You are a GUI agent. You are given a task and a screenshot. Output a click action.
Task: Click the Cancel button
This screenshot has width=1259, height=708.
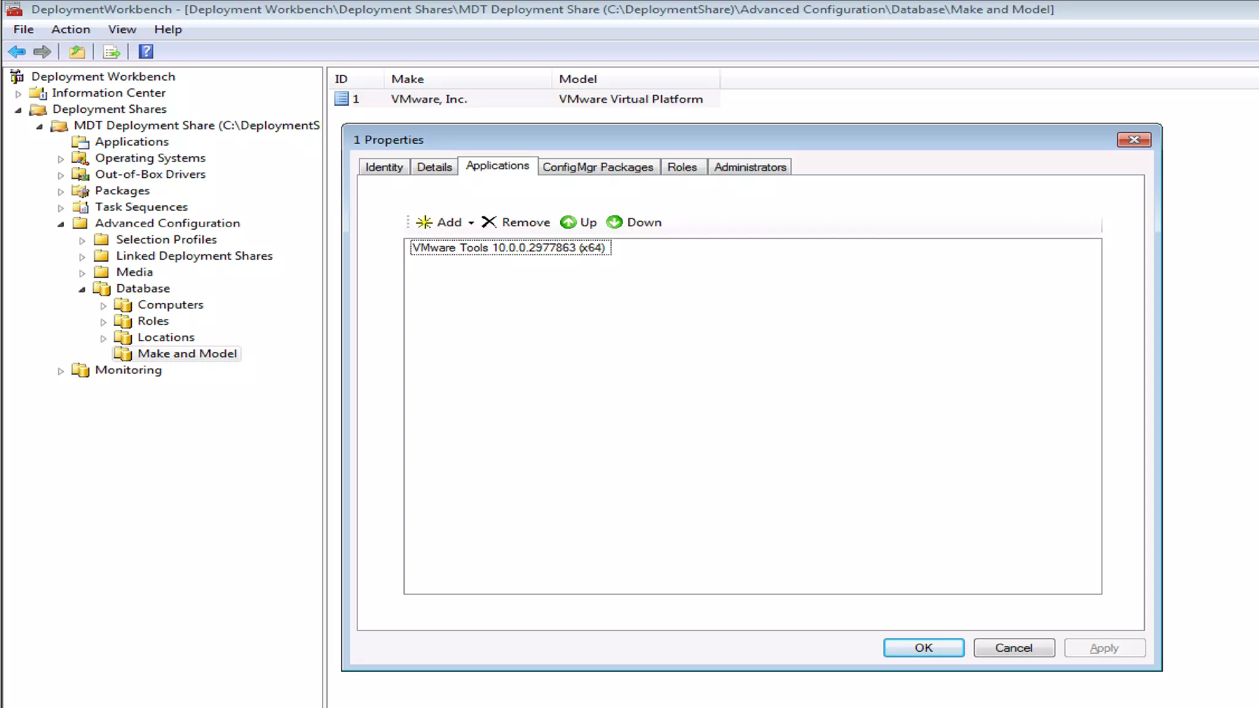(x=1014, y=648)
